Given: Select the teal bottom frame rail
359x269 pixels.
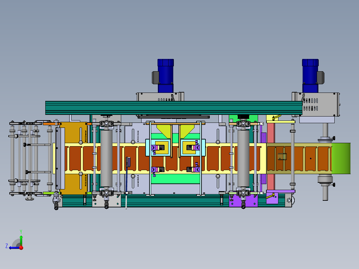Looking at the screenshot, I should [174, 201].
